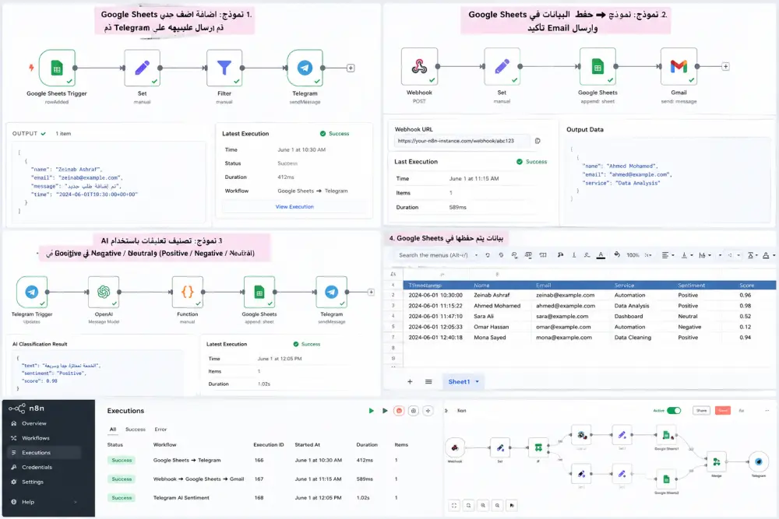Open the Sheet1 tab dropdown arrow
The width and height of the screenshot is (779, 519).
pos(478,381)
